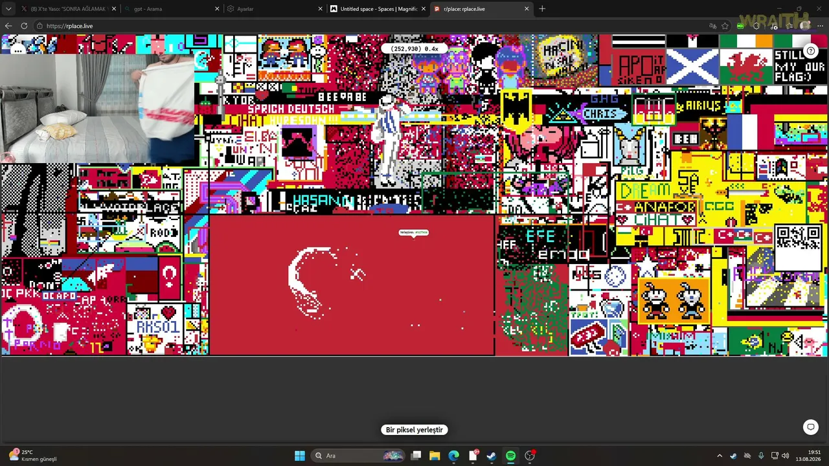Open the volume control in the system tray
This screenshot has height=466, width=829.
(x=786, y=456)
